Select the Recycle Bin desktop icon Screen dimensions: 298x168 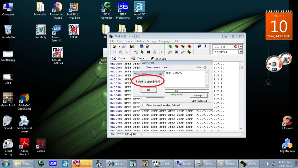pos(8,31)
